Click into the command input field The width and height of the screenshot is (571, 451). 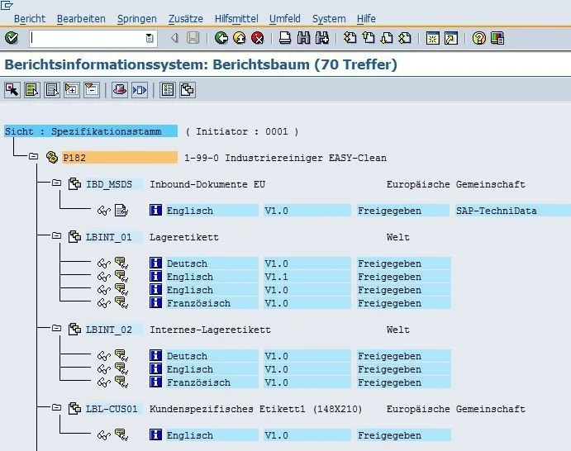pyautogui.click(x=88, y=38)
